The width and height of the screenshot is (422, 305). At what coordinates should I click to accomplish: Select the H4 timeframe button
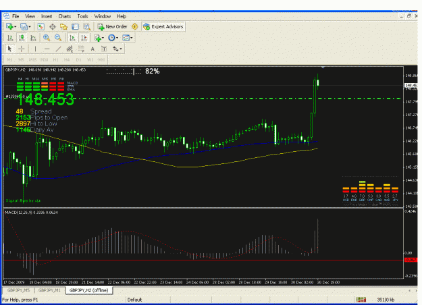(x=67, y=59)
